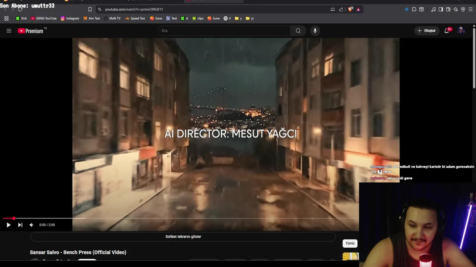This screenshot has width=476, height=267.
Task: Click the page vertical scrollbar
Action: pos(474,57)
